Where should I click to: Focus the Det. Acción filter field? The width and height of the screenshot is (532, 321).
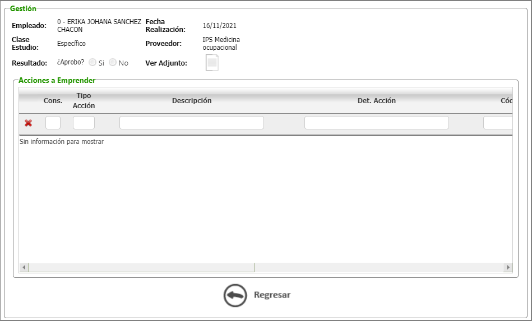(377, 123)
